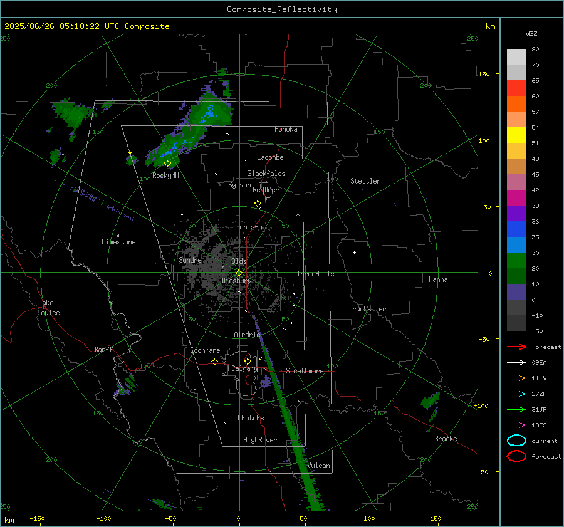Click the Strathmore city label

pyautogui.click(x=305, y=371)
